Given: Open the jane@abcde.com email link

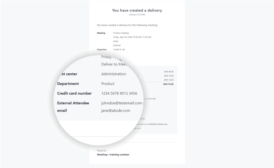Looking at the screenshot, I should pyautogui.click(x=115, y=110).
